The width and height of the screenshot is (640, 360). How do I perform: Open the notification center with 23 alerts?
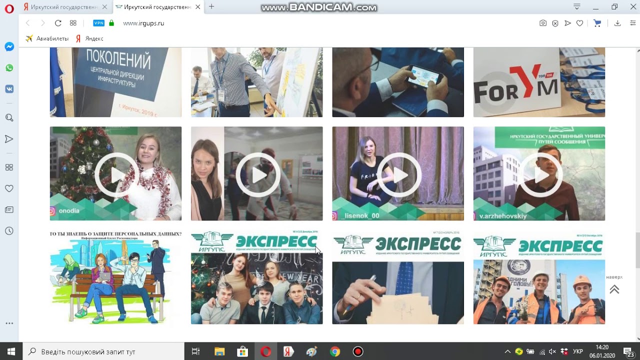pyautogui.click(x=629, y=351)
